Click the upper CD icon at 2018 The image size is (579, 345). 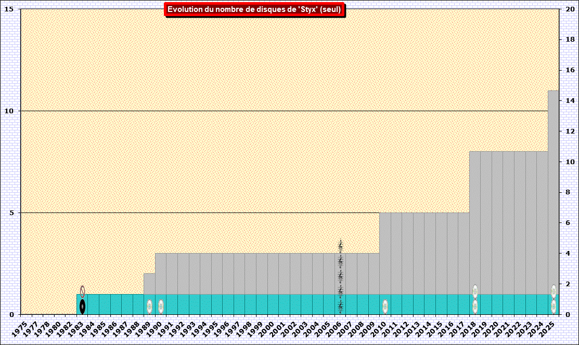tap(475, 291)
